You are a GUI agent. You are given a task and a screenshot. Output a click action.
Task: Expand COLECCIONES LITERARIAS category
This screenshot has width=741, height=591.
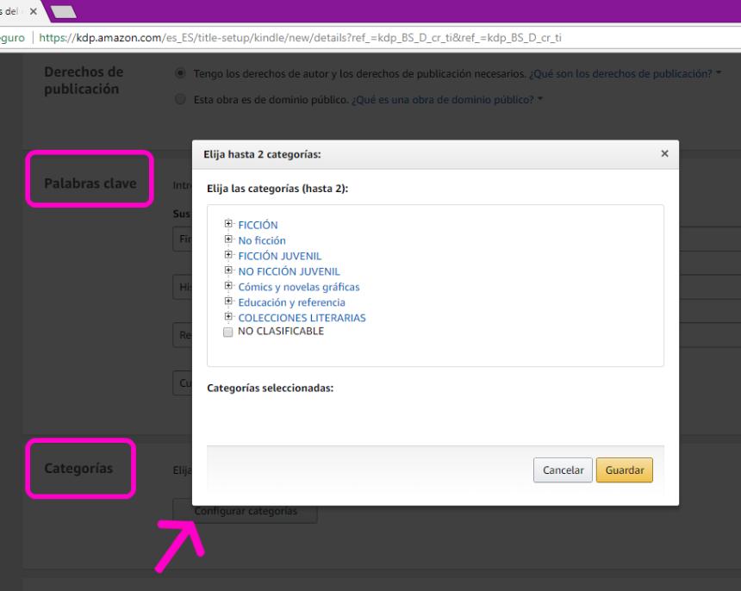(x=227, y=317)
